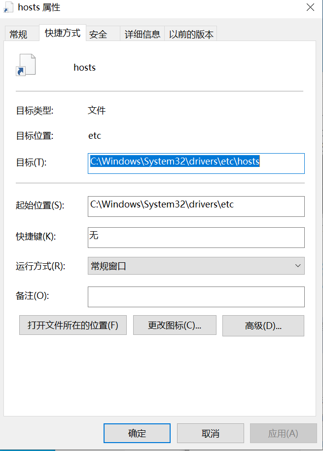Screen dimensions: 323x451
Task: Click the 起始位置(S): label
Action: tap(40, 205)
